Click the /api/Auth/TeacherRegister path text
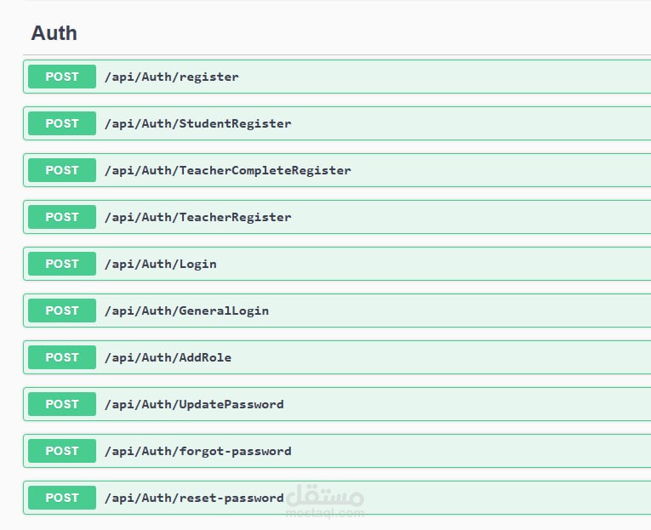This screenshot has height=530, width=651. click(x=197, y=217)
